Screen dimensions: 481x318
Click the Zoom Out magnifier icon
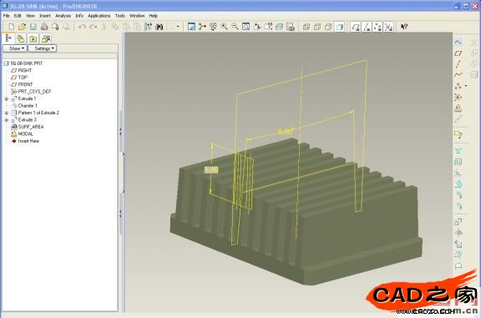pos(235,27)
